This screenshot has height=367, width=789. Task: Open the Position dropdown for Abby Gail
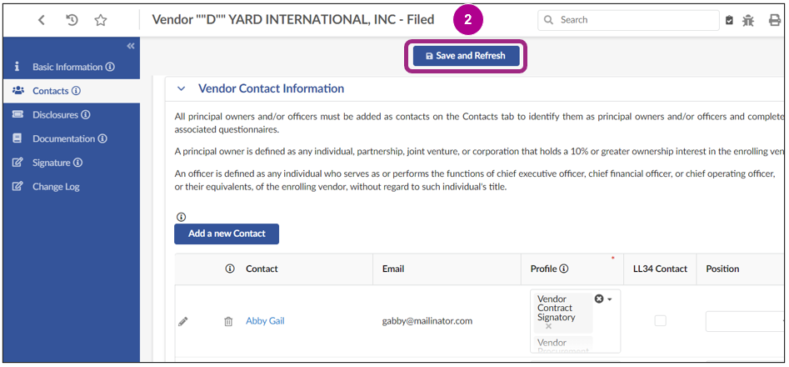(x=743, y=321)
